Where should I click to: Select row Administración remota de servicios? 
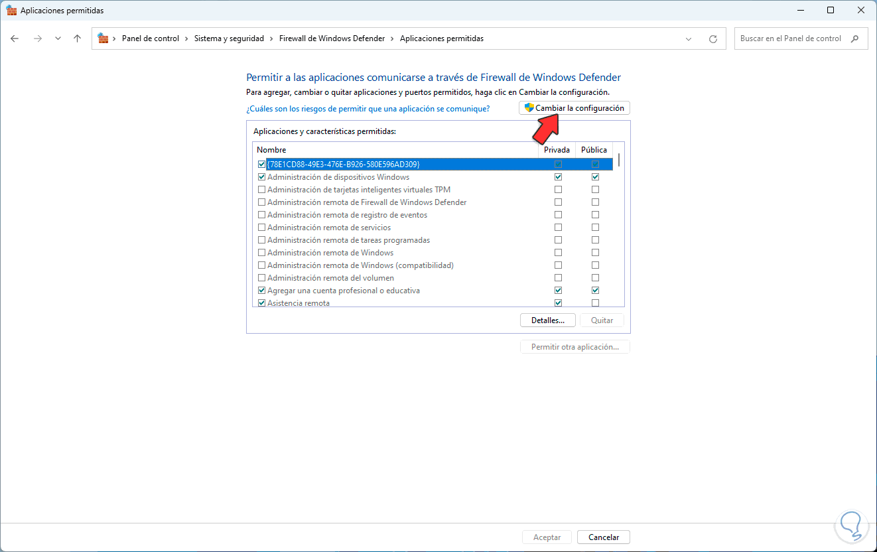[x=329, y=228]
